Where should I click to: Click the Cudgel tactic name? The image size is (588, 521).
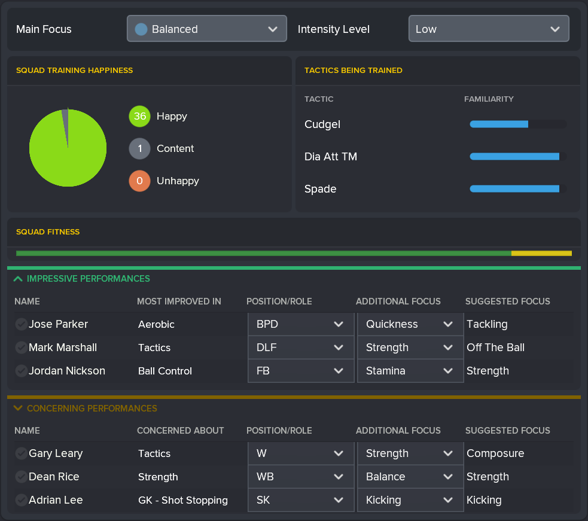[x=322, y=124]
